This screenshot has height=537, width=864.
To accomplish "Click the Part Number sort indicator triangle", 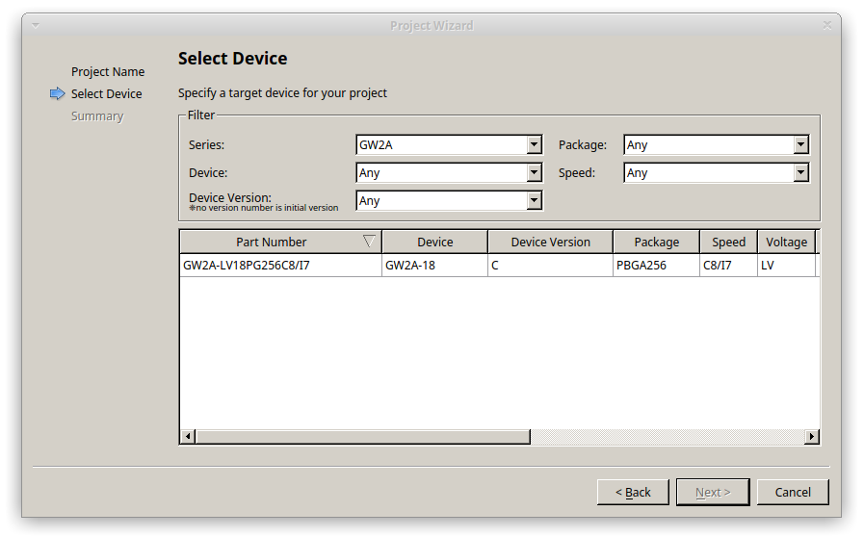I will point(369,242).
